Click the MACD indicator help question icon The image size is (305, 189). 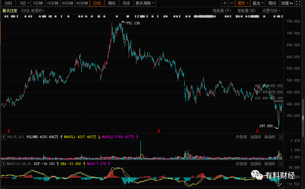coord(3,164)
